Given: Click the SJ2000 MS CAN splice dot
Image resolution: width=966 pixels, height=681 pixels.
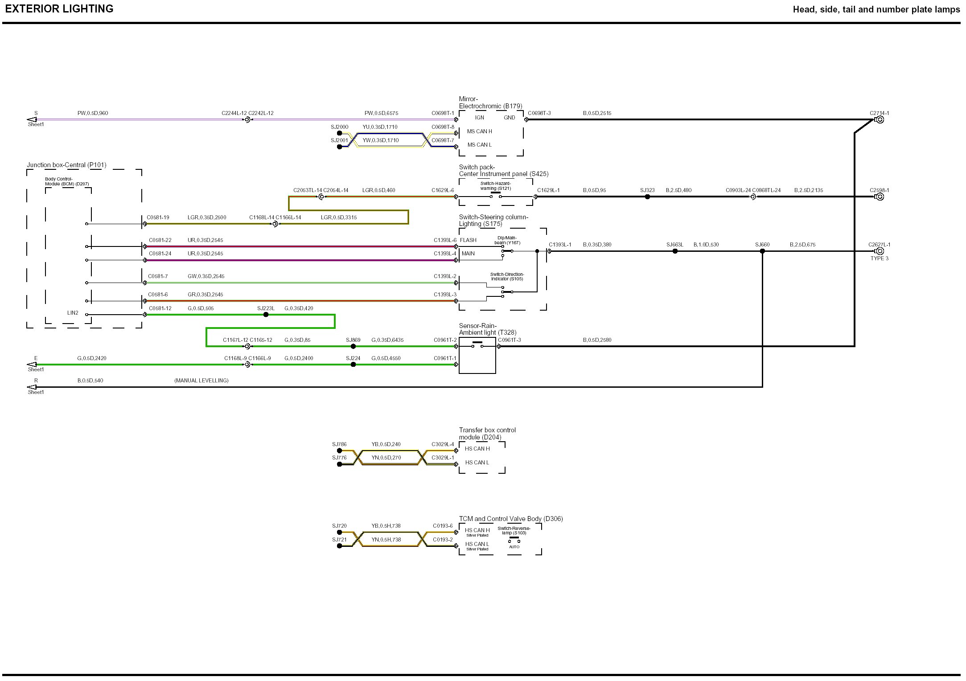Looking at the screenshot, I should (339, 133).
